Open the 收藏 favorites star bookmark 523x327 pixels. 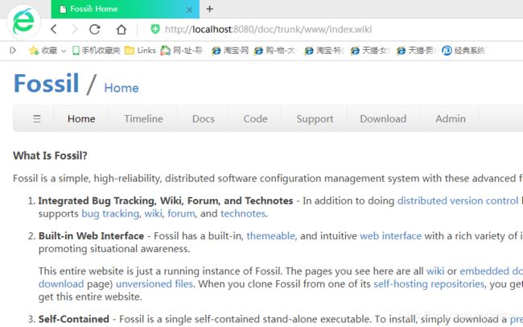43,51
